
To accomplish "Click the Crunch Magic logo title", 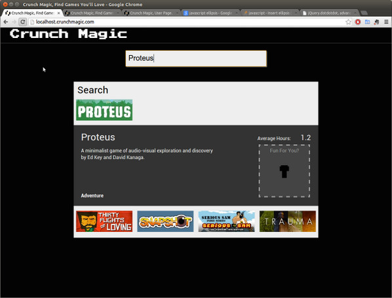I will [x=68, y=33].
